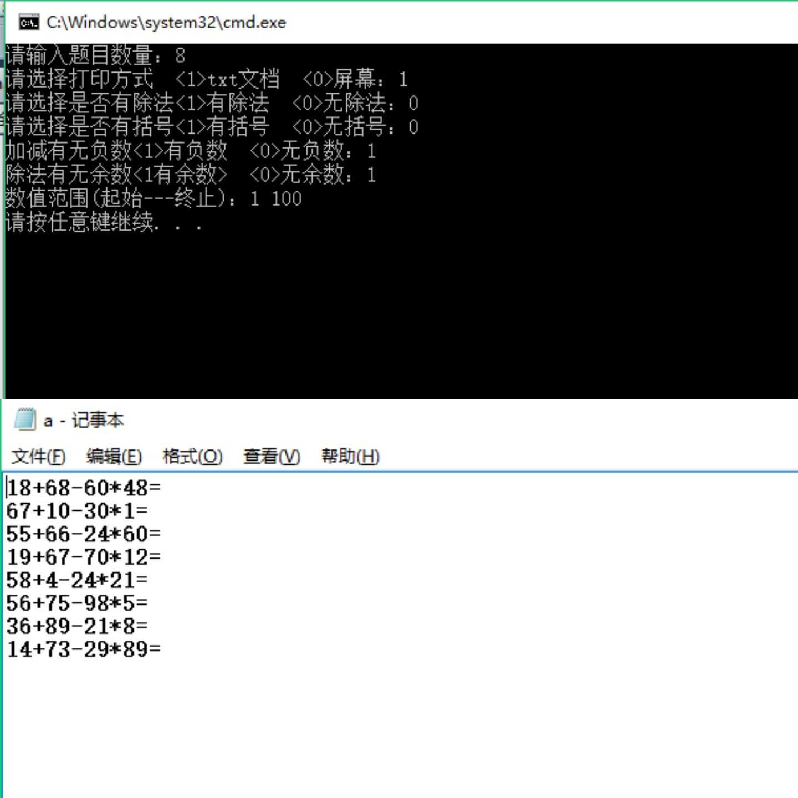Image resolution: width=798 pixels, height=798 pixels.
Task: Click the equation 67+10-30*1=
Action: (x=77, y=511)
